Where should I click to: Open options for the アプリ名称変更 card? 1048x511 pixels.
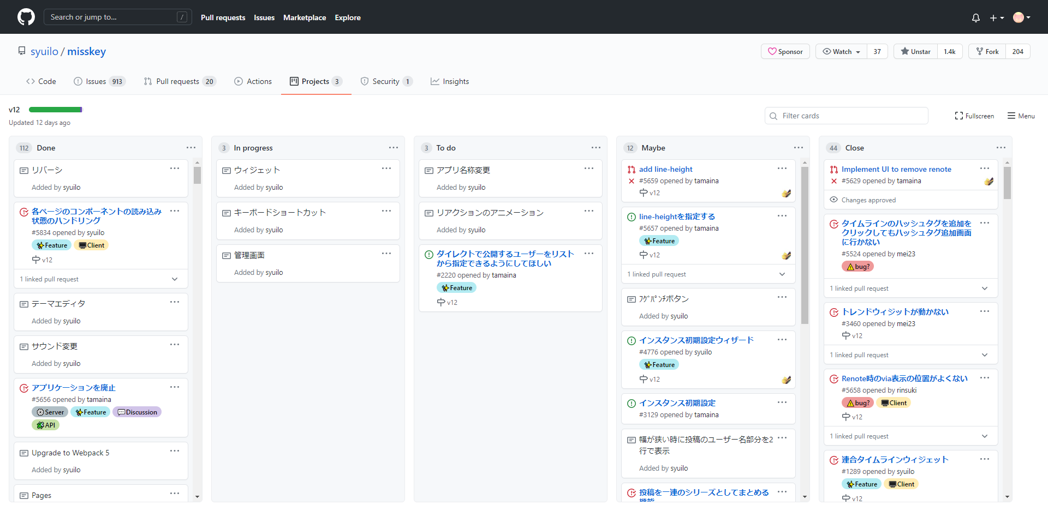coord(589,169)
